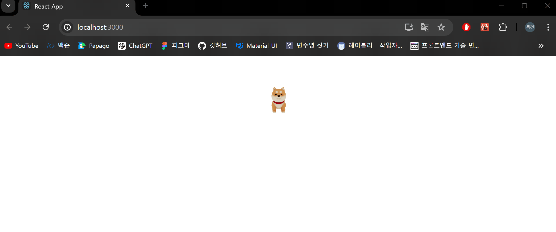
Task: Open the red hand ad blocker extension
Action: (466, 27)
